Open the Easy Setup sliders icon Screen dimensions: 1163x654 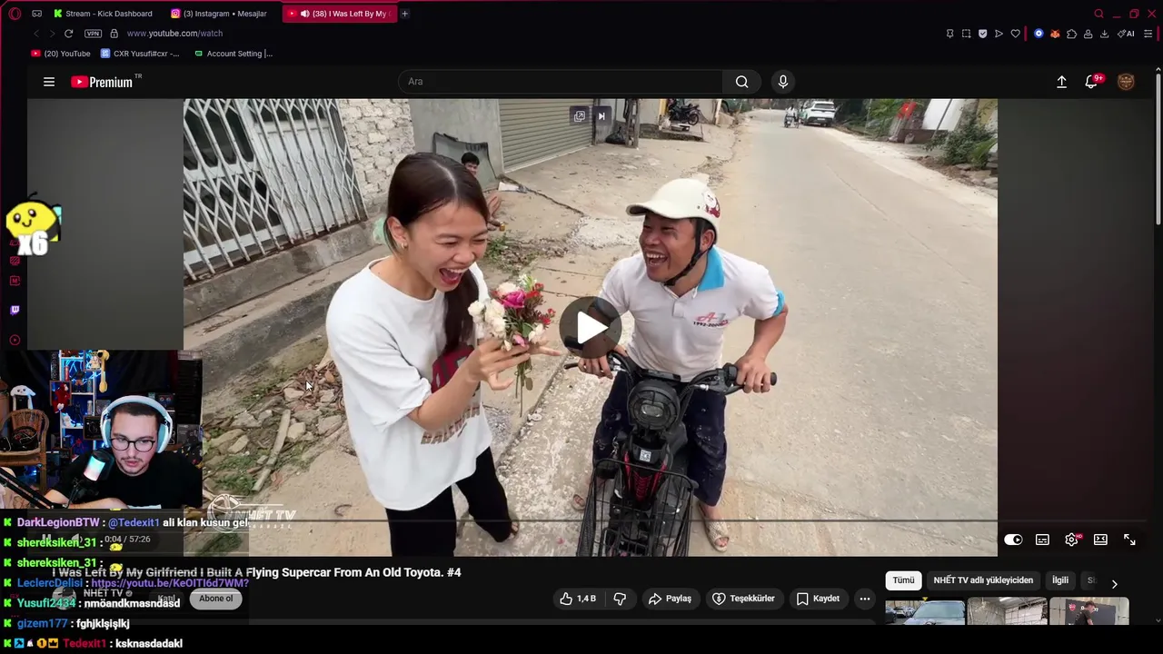[x=1148, y=34]
